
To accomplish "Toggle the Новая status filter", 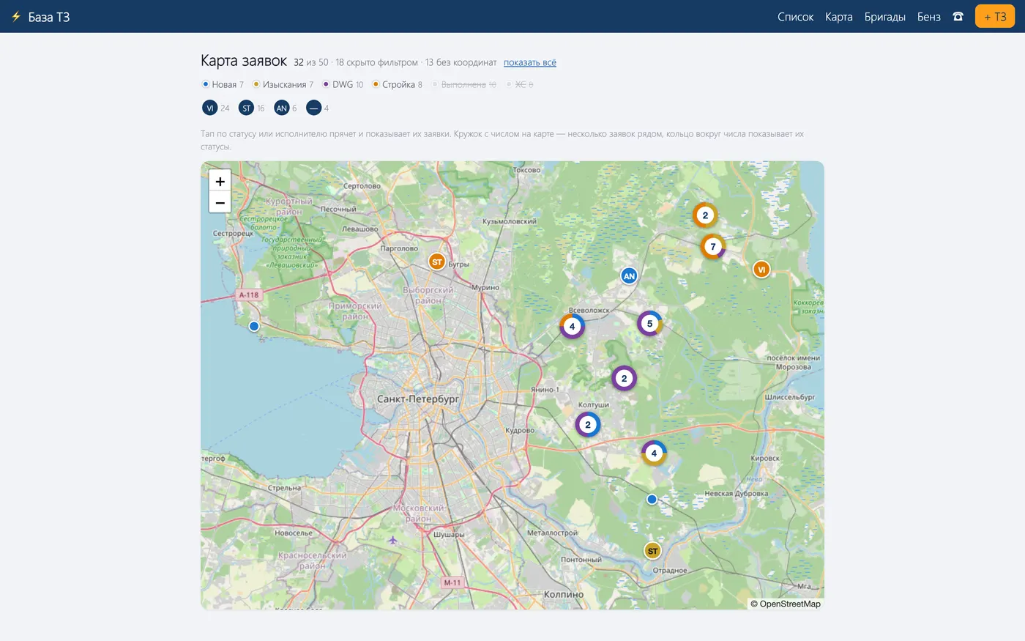I will click(223, 84).
